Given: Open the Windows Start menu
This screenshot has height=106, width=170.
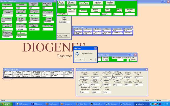Looking at the screenshot, I should pyautogui.click(x=6, y=104).
